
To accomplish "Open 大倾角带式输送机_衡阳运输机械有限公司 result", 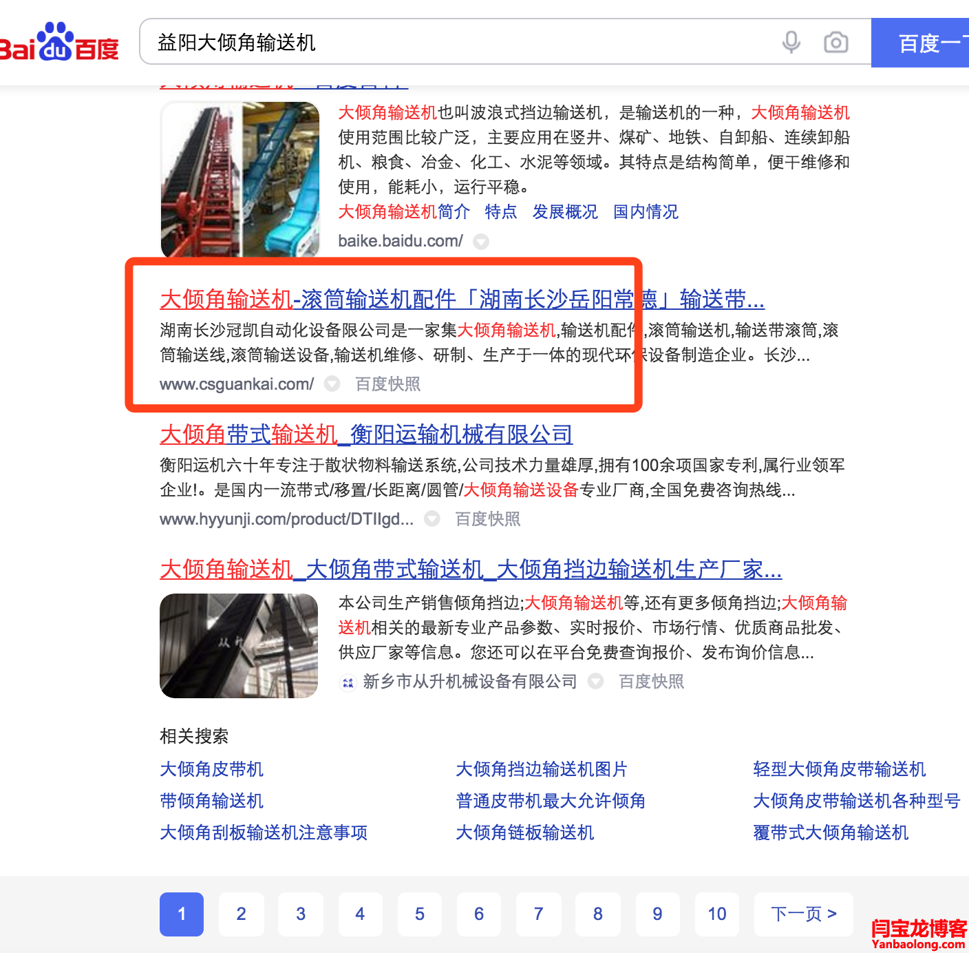I will pyautogui.click(x=365, y=434).
